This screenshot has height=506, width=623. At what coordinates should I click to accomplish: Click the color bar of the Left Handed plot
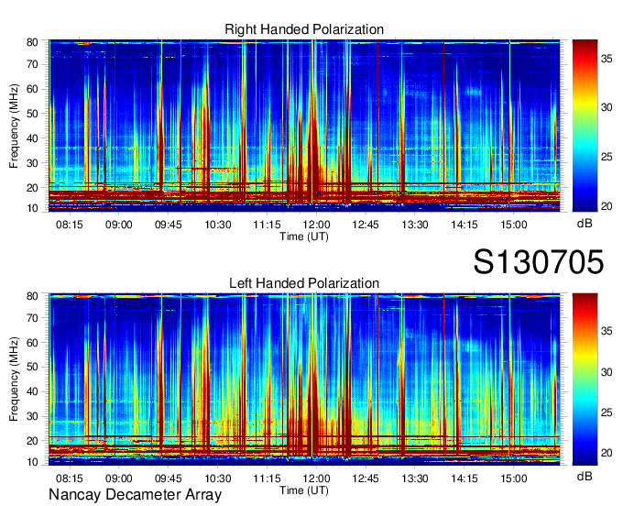pos(585,379)
